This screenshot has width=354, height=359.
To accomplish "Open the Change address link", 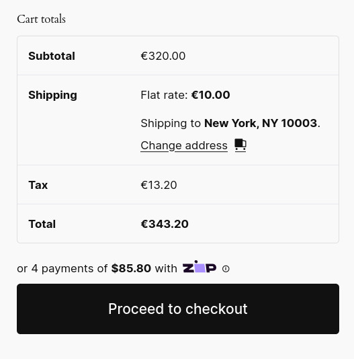I will [184, 145].
